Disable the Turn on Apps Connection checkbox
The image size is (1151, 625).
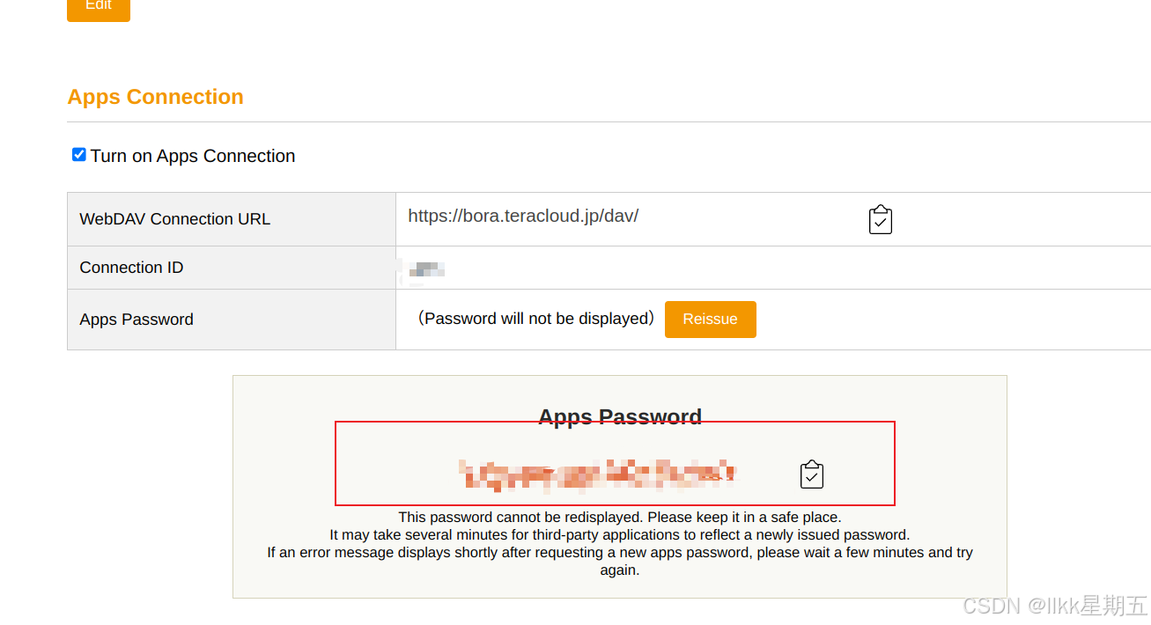click(79, 155)
